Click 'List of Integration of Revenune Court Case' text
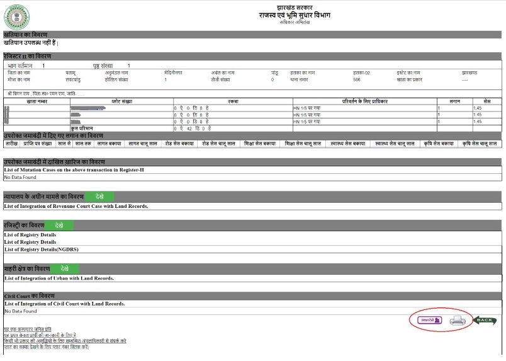Screen dimensions: 506x361 click(x=76, y=206)
